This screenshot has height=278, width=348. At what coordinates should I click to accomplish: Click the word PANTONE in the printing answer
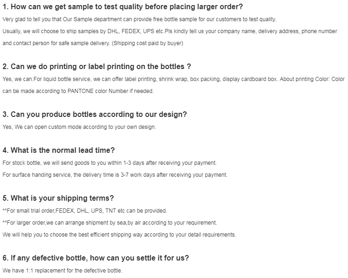(x=80, y=91)
